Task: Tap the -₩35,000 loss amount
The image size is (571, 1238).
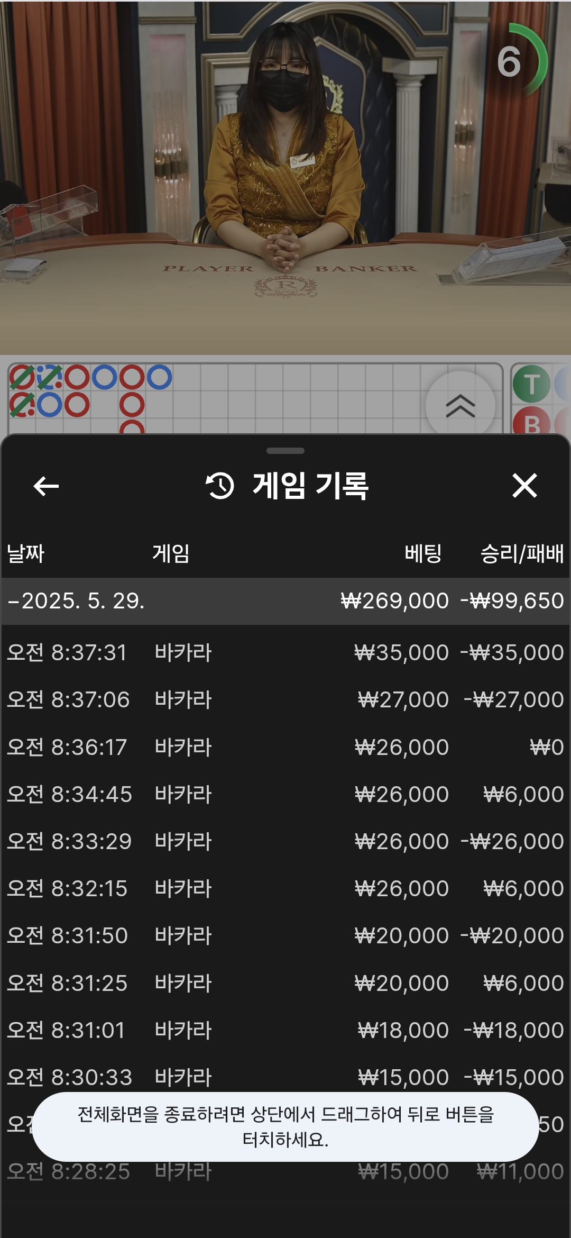Action: coord(512,652)
